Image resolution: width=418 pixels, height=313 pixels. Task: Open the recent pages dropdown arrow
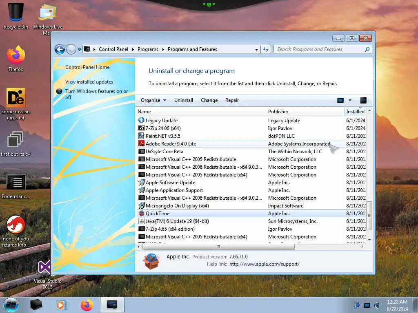coord(79,50)
